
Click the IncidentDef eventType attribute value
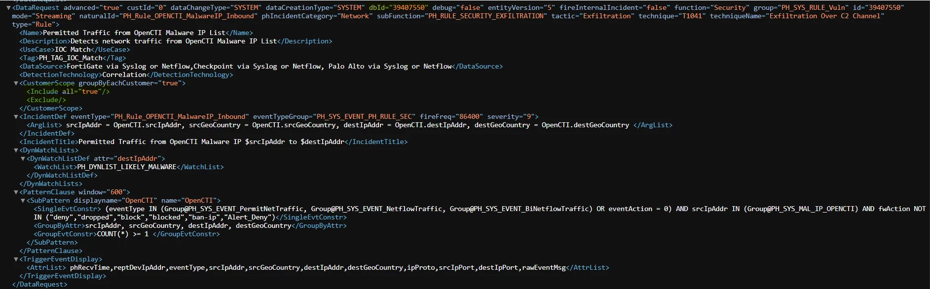coord(180,116)
